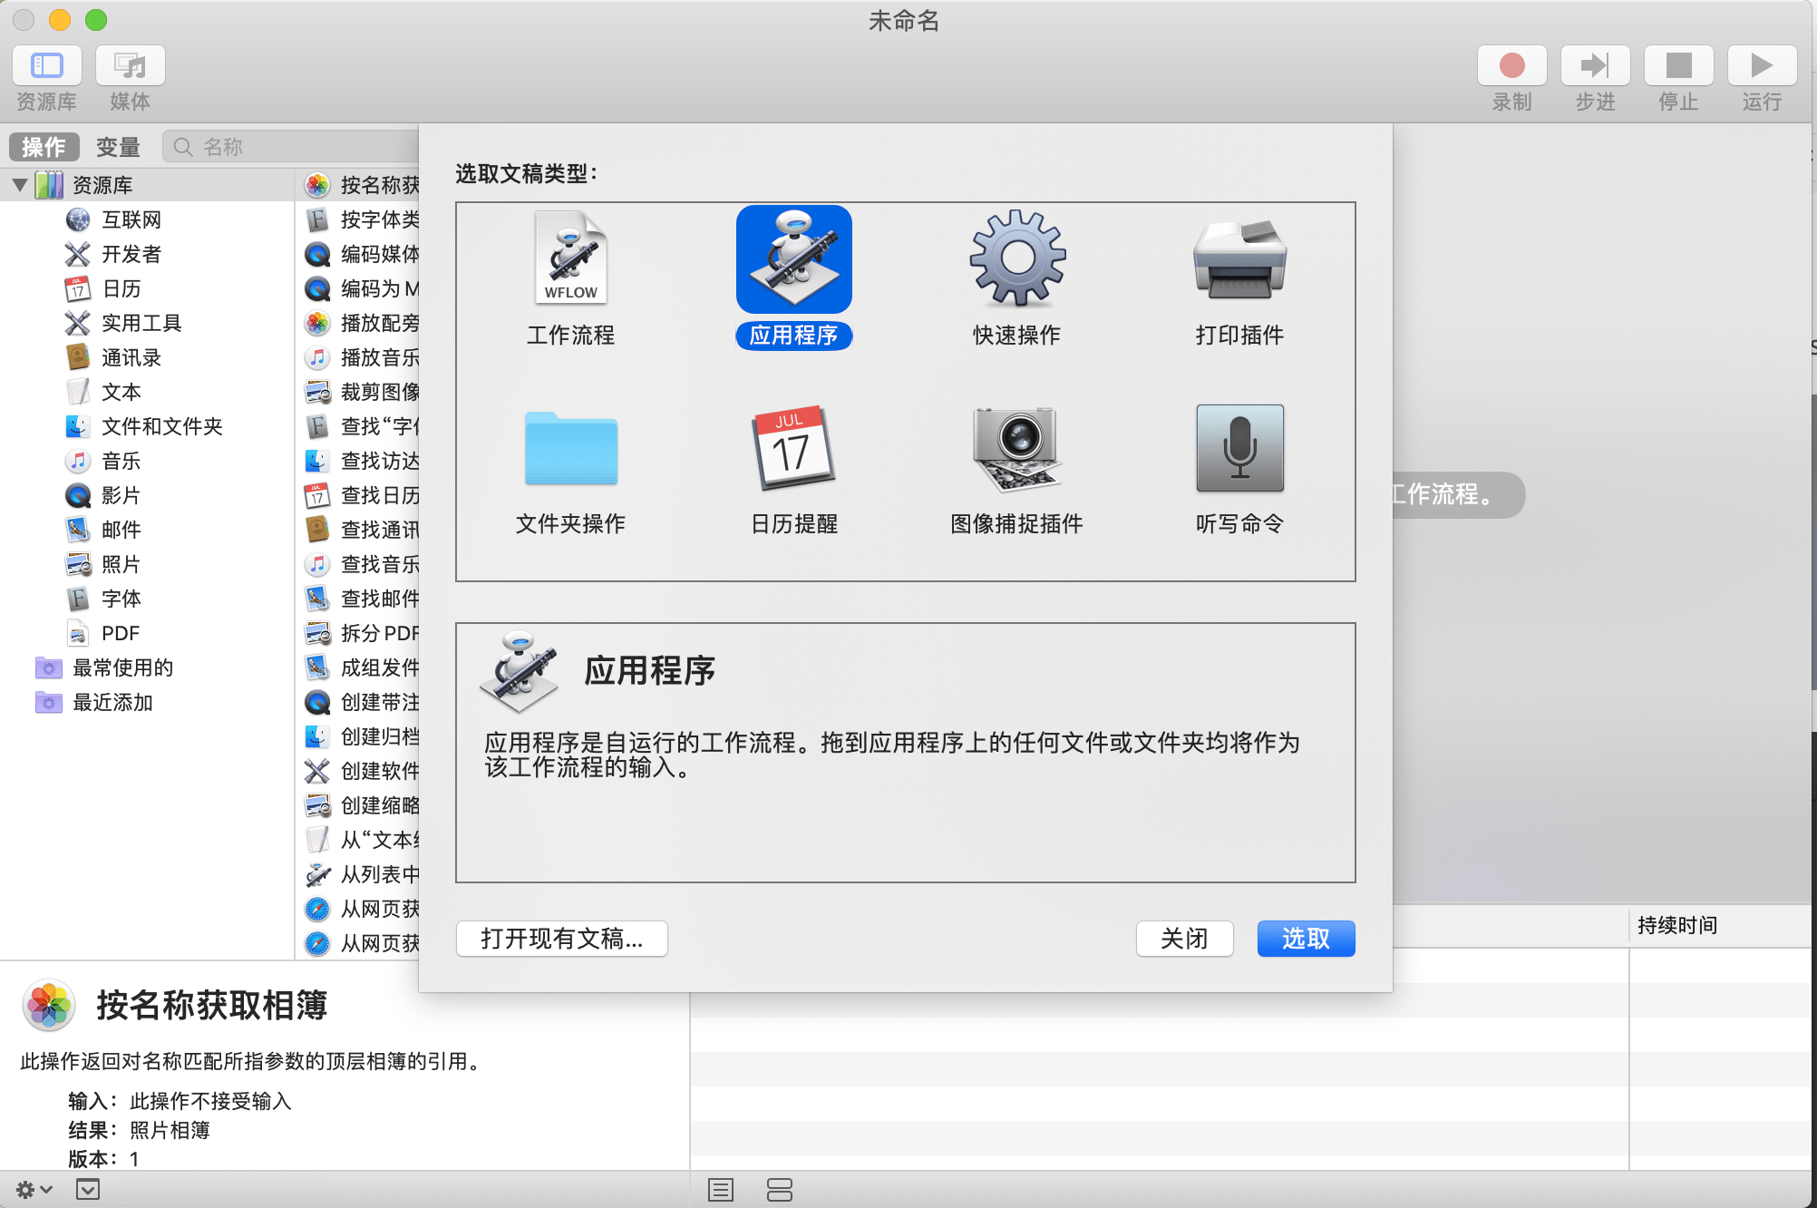Select the 听写命令 microphone icon
This screenshot has height=1208, width=1817.
[x=1239, y=448]
